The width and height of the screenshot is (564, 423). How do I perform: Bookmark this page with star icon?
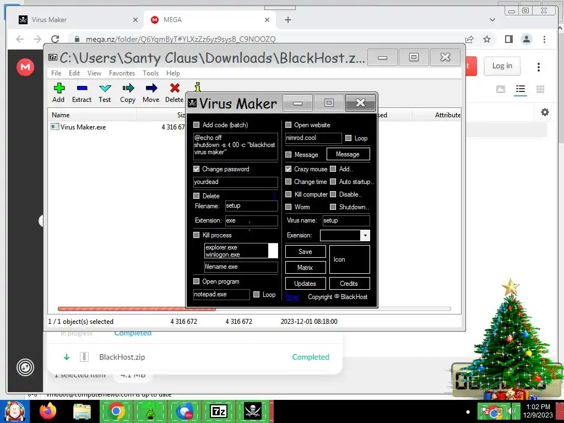(487, 39)
